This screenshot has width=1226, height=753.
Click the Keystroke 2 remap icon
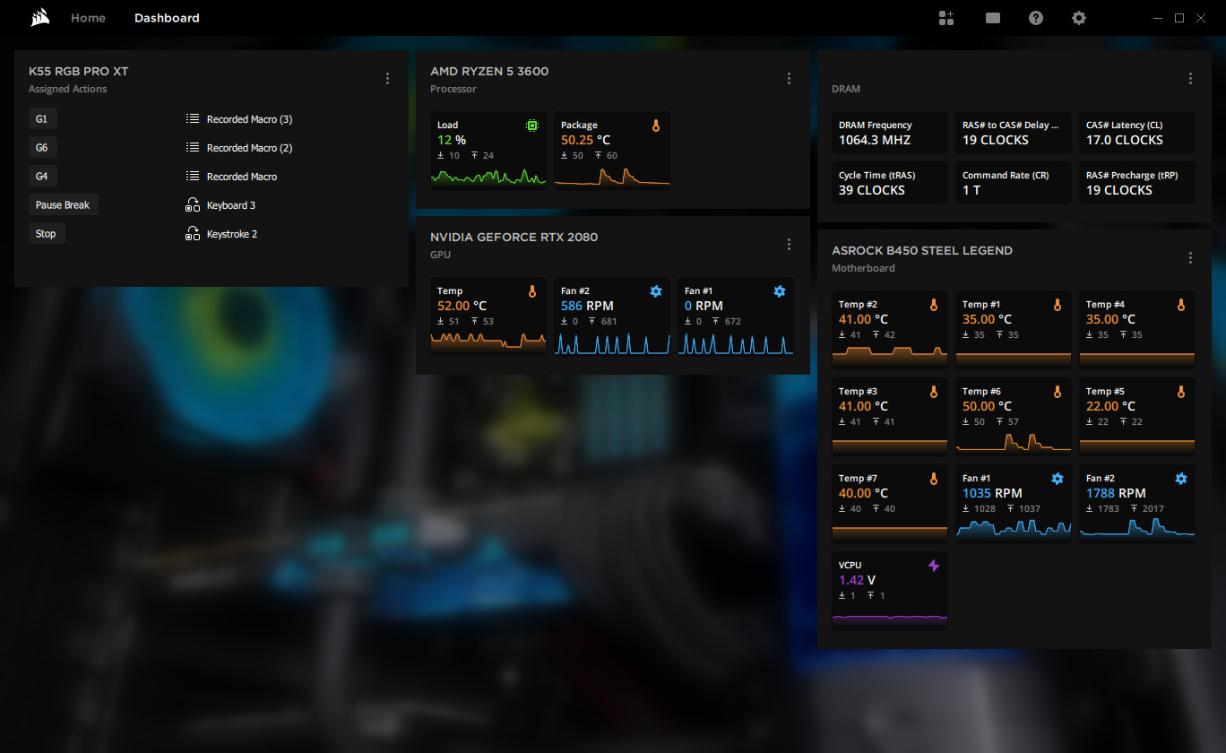[x=192, y=234]
